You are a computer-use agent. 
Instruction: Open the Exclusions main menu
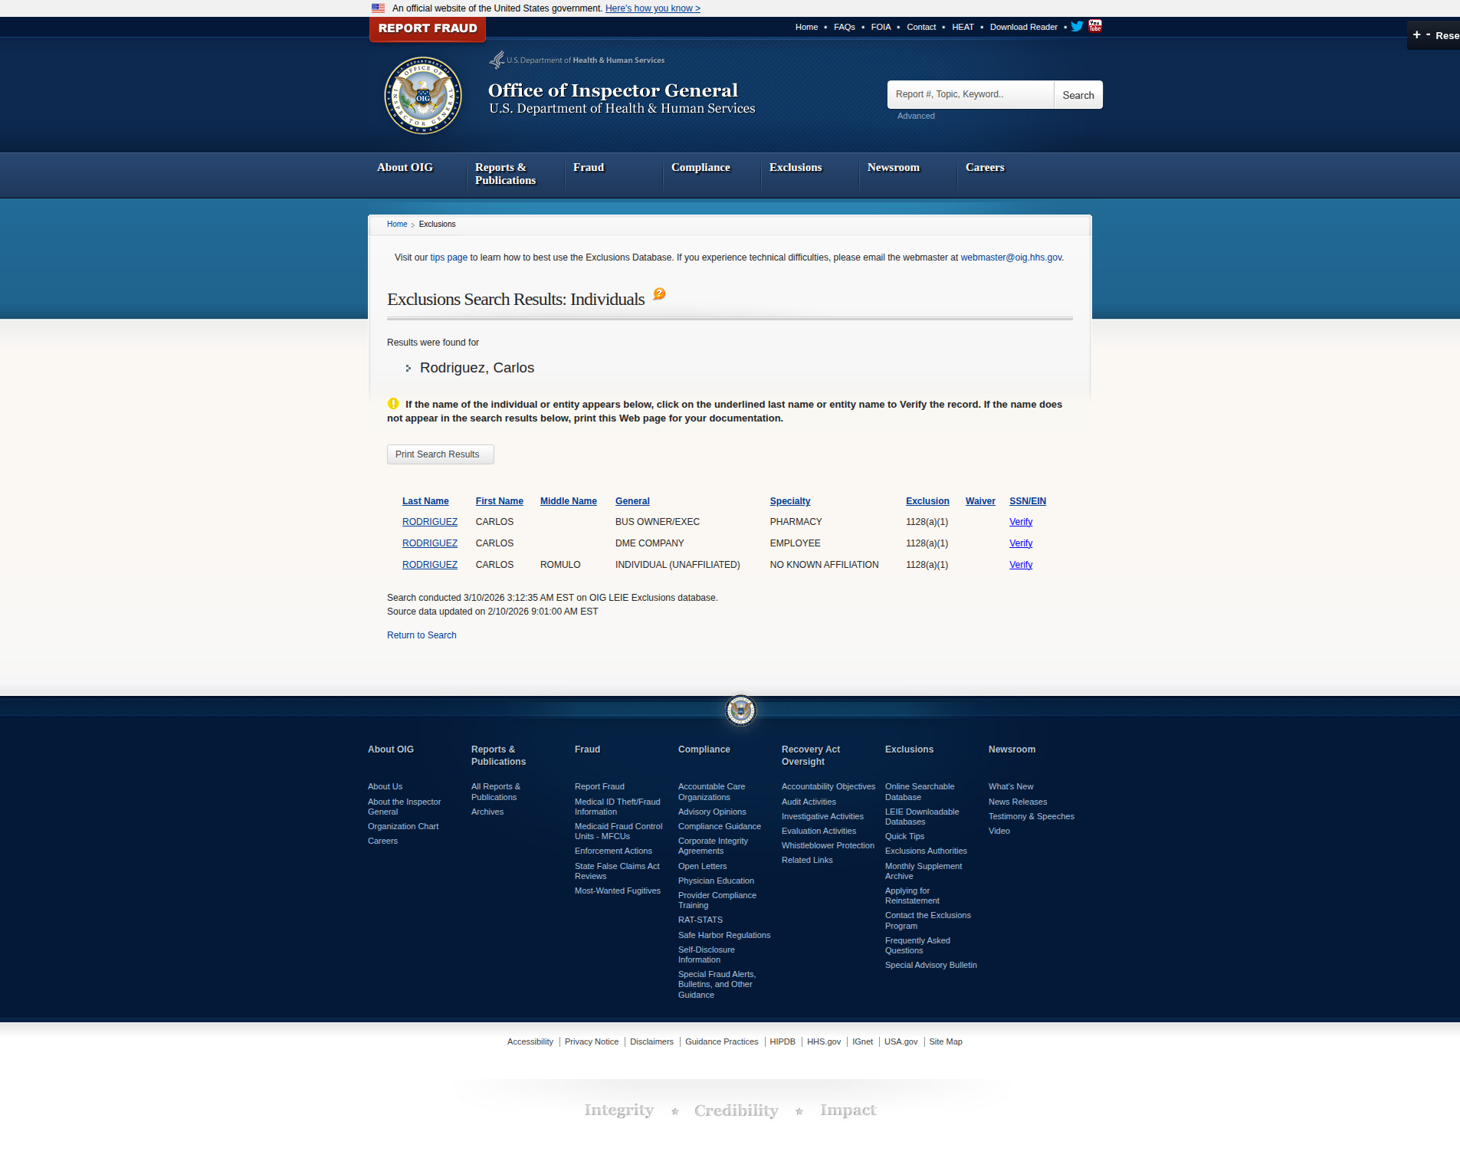click(x=795, y=168)
